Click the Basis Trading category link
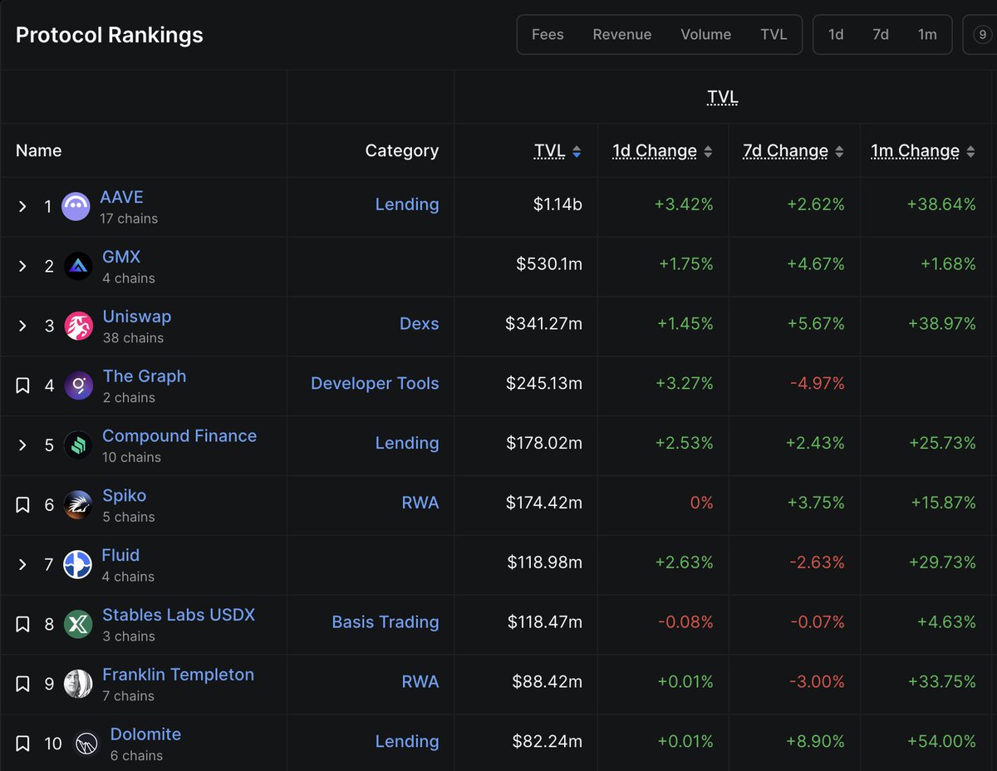 point(386,622)
